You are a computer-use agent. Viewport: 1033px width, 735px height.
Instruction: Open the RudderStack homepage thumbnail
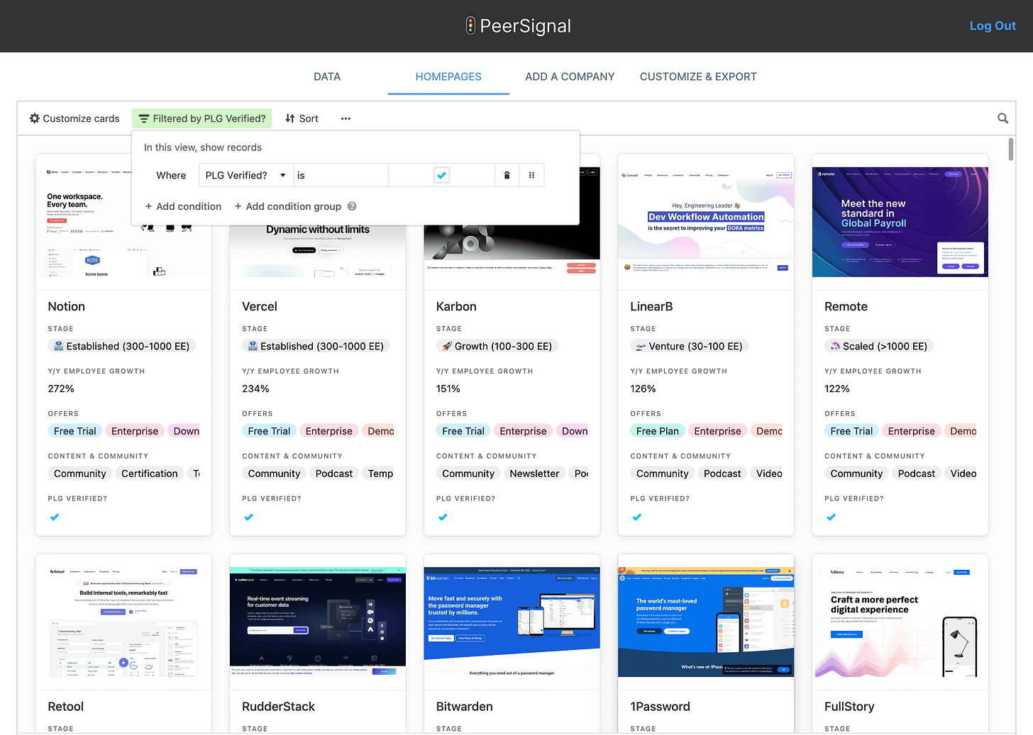click(318, 622)
